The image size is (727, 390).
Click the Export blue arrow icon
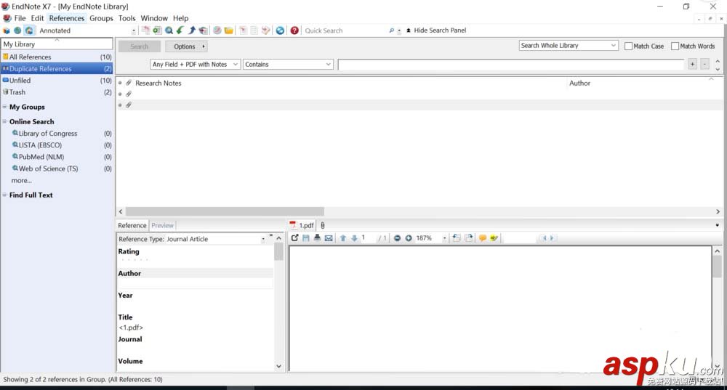pos(191,31)
